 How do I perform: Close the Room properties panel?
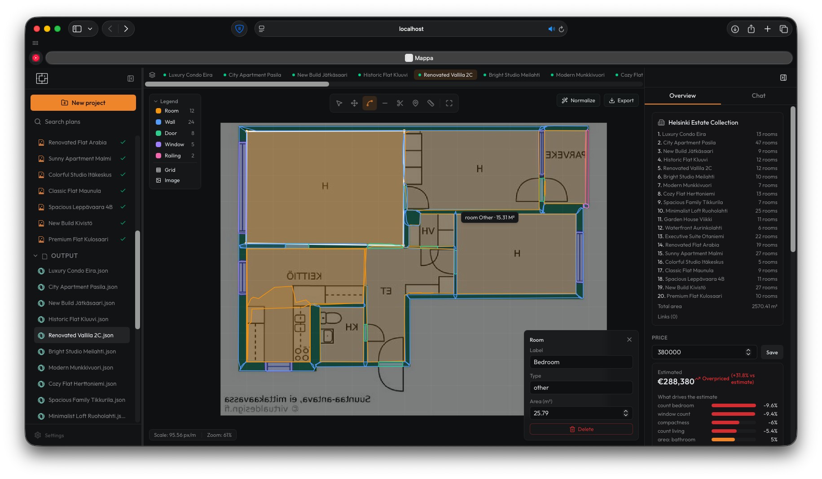click(629, 340)
